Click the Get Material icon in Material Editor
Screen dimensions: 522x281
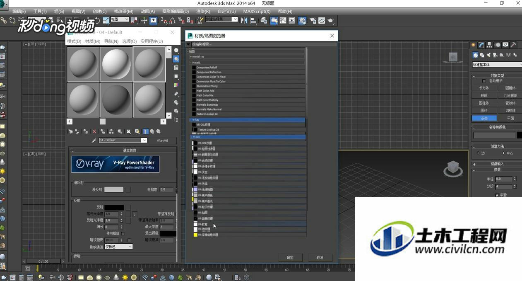point(71,131)
